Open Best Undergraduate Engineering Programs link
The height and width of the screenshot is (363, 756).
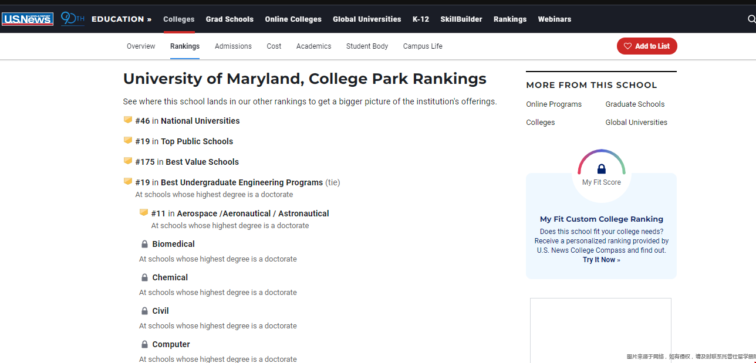coord(242,182)
